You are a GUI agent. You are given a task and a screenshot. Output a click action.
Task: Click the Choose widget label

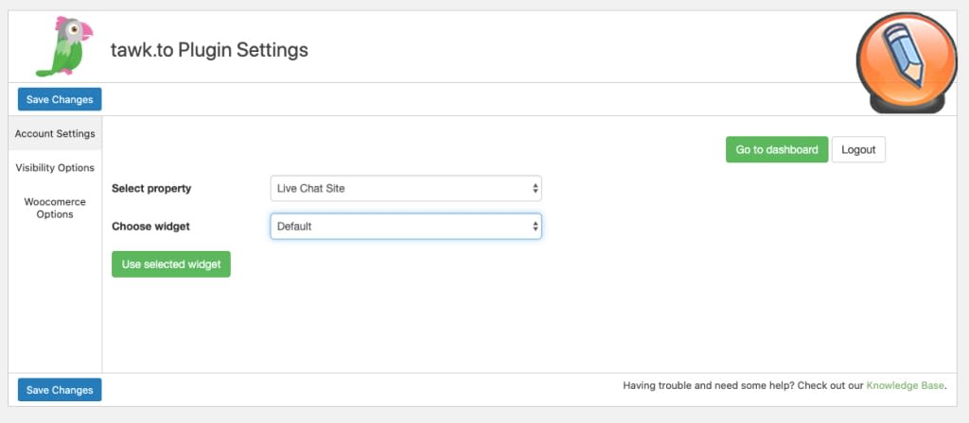coord(151,227)
